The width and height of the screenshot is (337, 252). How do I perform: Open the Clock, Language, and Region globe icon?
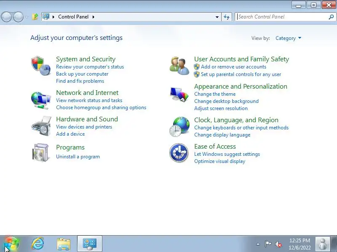pyautogui.click(x=179, y=127)
